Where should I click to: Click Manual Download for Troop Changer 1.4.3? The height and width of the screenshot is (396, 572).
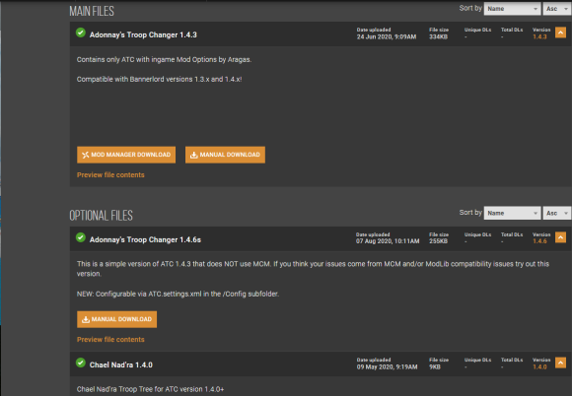tap(225, 155)
